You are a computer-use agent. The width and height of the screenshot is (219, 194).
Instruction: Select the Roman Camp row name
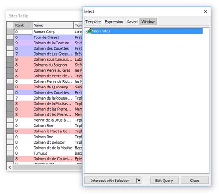pos(44,32)
